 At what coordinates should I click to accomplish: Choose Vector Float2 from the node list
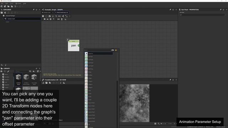99,103
